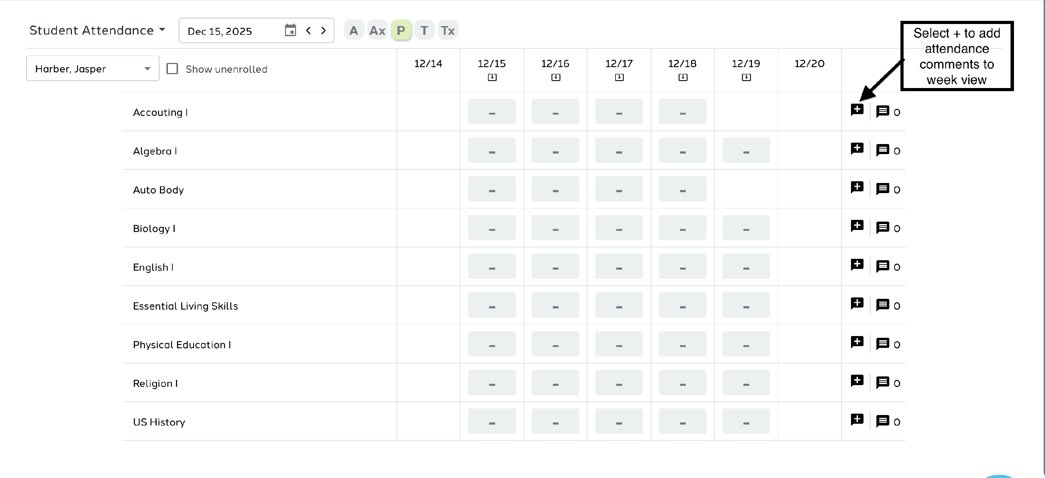
Task: Open Harber, Jasper student dropdown
Action: pyautogui.click(x=93, y=69)
